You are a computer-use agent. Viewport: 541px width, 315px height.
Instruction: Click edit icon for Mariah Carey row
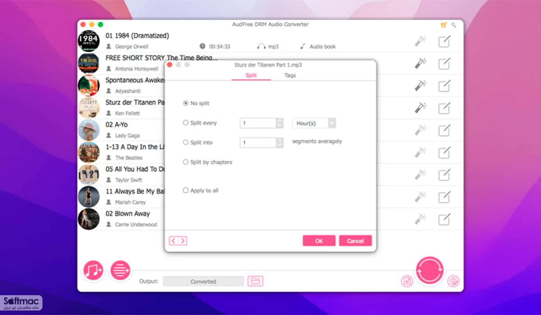click(444, 197)
